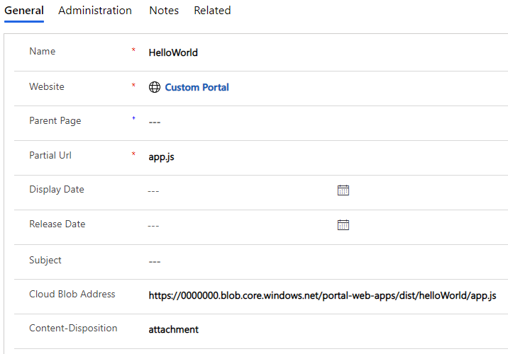Click the Cloud Blob Address label
Screen dimensions: 508x354
click(x=72, y=295)
